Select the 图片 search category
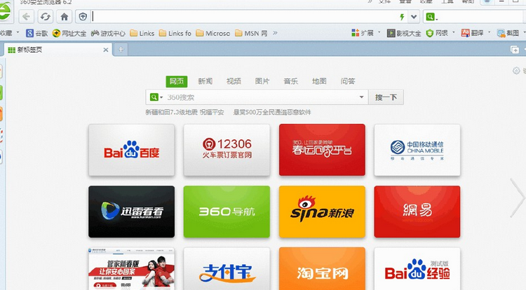The image size is (526, 290). point(262,81)
